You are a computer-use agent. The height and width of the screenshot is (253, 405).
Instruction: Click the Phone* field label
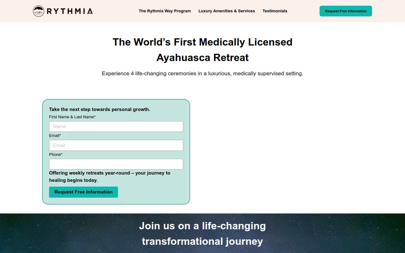click(56, 155)
